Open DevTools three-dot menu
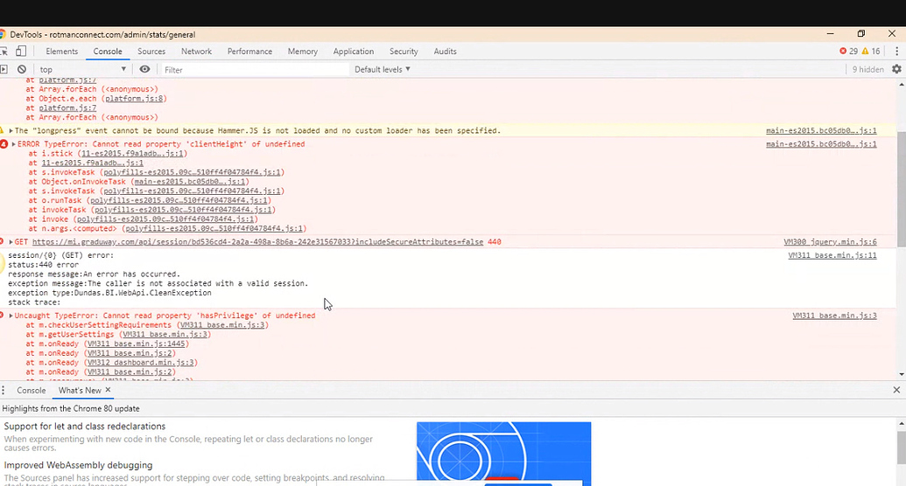 (896, 52)
